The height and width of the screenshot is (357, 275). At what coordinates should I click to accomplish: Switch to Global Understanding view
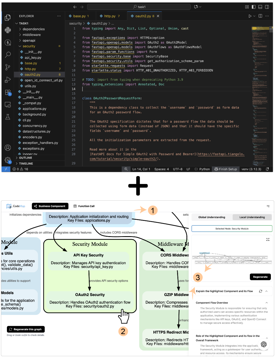pos(212,217)
